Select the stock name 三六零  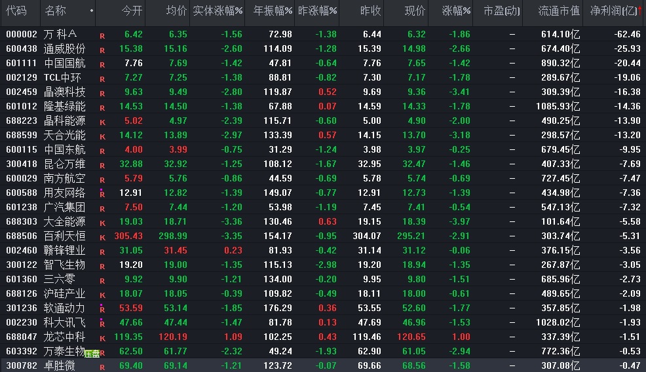pos(60,279)
